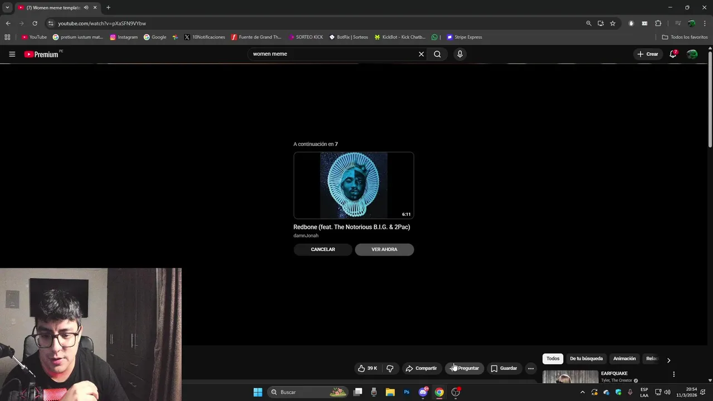713x401 pixels.
Task: Mute the tab via speaker icon
Action: point(86,7)
